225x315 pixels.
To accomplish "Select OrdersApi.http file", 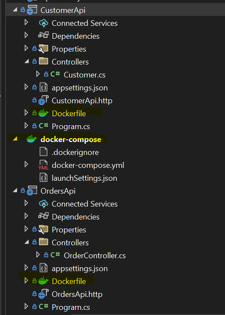I will [x=77, y=294].
